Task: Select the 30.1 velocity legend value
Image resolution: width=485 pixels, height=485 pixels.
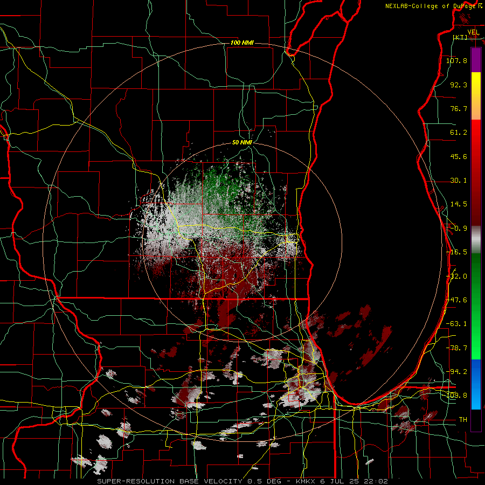Action: pyautogui.click(x=459, y=181)
